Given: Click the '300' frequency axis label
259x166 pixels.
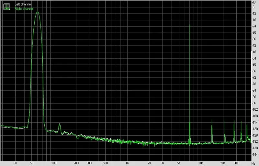Looking at the screenshot, I should (x=89, y=163).
